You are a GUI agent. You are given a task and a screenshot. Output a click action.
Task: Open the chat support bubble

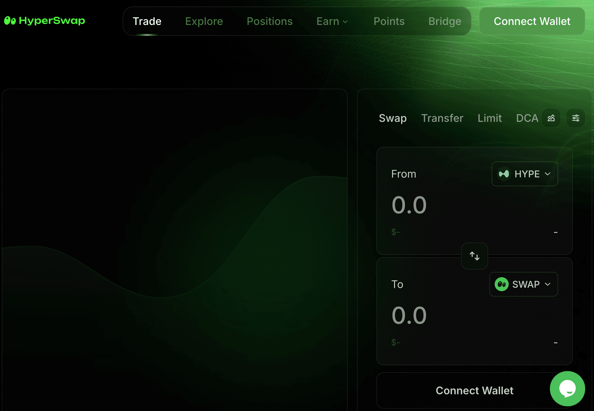pyautogui.click(x=567, y=388)
